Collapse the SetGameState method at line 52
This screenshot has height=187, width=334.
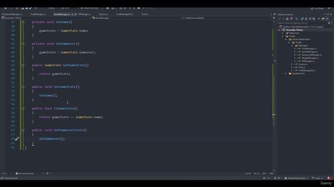tap(23, 87)
